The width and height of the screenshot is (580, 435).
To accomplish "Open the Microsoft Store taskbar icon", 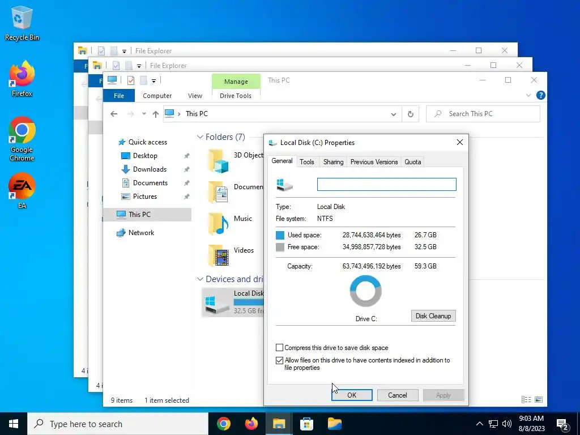I will click(x=306, y=424).
